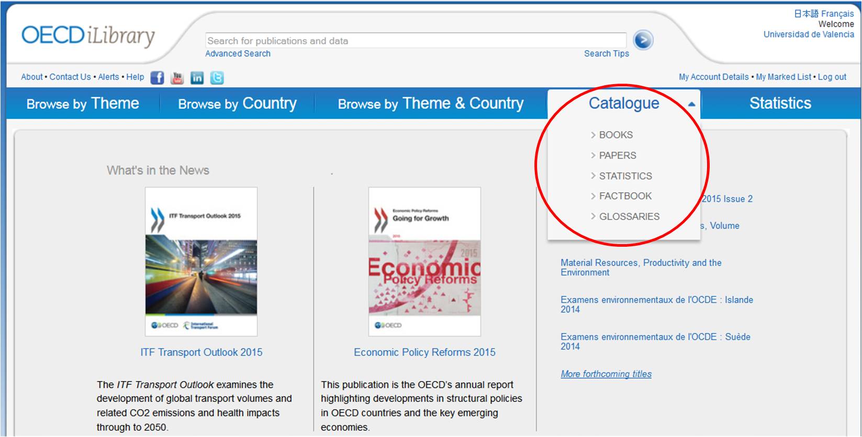This screenshot has width=862, height=437.
Task: Expand FACTBOOK chevron in Catalogue menu
Action: pyautogui.click(x=593, y=196)
